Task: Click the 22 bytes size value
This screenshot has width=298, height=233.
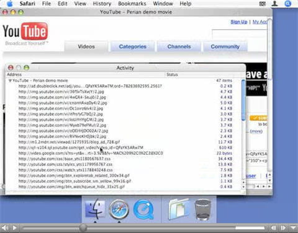Action: coord(224,153)
